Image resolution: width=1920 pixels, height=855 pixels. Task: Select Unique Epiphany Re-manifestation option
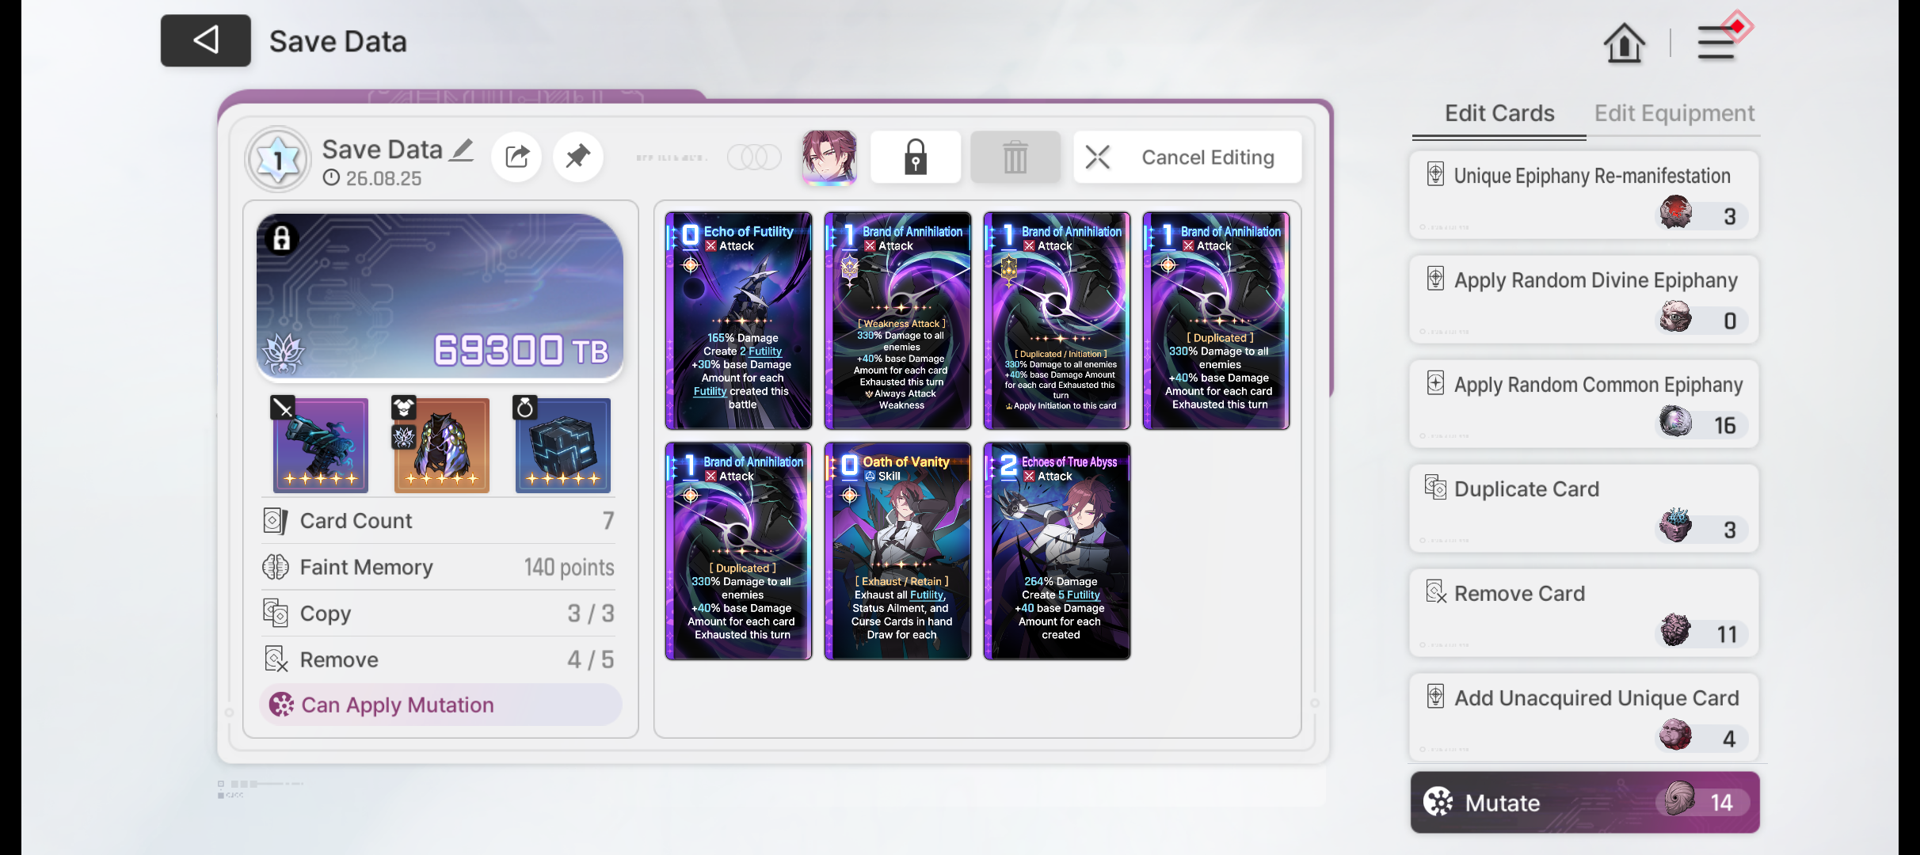[x=1584, y=195]
